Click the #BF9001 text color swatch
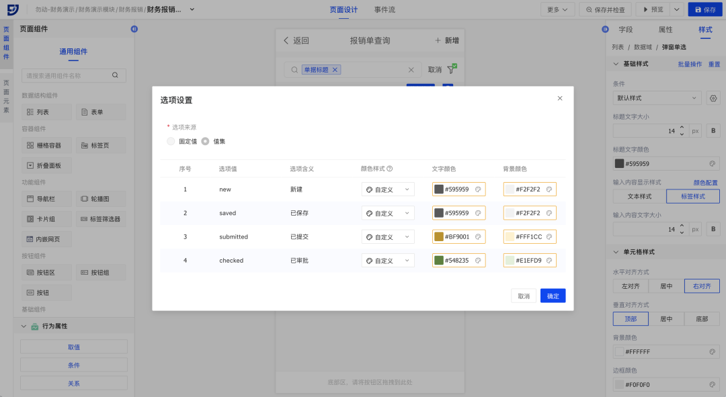The width and height of the screenshot is (726, 397). 439,237
